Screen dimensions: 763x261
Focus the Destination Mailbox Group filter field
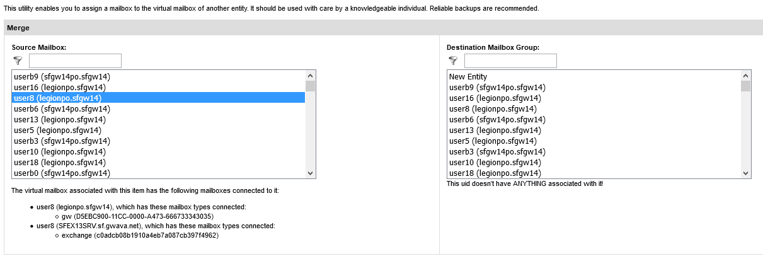tap(510, 61)
